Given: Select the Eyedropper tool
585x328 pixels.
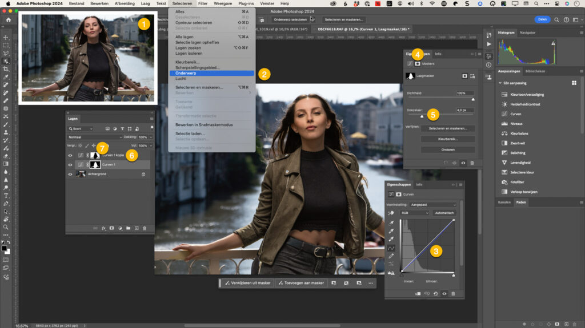Looking at the screenshot, I should click(x=6, y=77).
